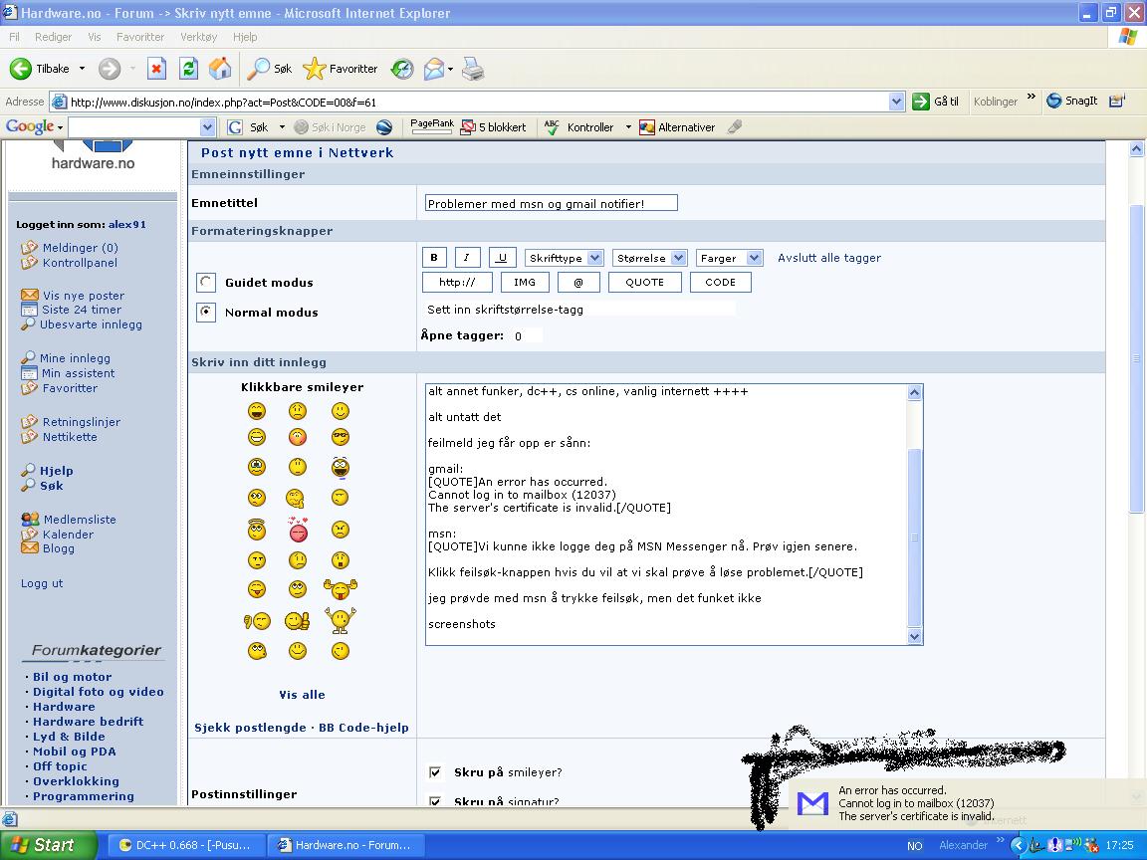This screenshot has height=860, width=1147.
Task: Print page with printer icon
Action: [473, 69]
